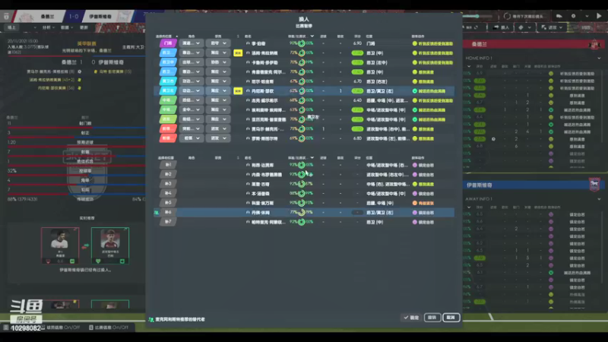Select light-blue wing-back badge in highlighted row

coord(167,90)
